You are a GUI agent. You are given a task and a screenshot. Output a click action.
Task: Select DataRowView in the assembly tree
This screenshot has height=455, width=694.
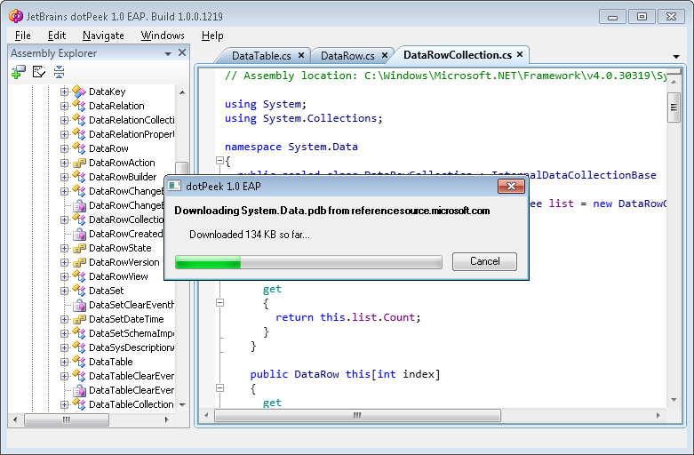click(118, 276)
